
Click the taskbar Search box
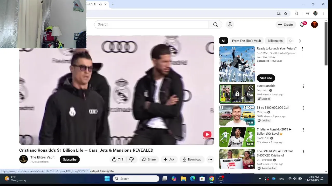pos(136,179)
